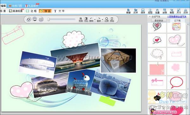Toggle the actual size 1:1 button

tap(41, 19)
